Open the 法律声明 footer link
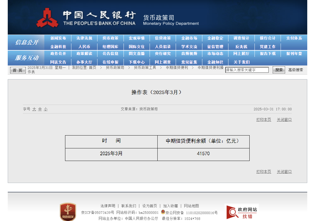The width and height of the screenshot is (319, 221). 108,206
